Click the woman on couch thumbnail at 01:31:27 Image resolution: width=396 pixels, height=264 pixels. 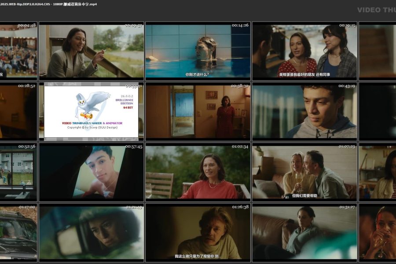304,233
